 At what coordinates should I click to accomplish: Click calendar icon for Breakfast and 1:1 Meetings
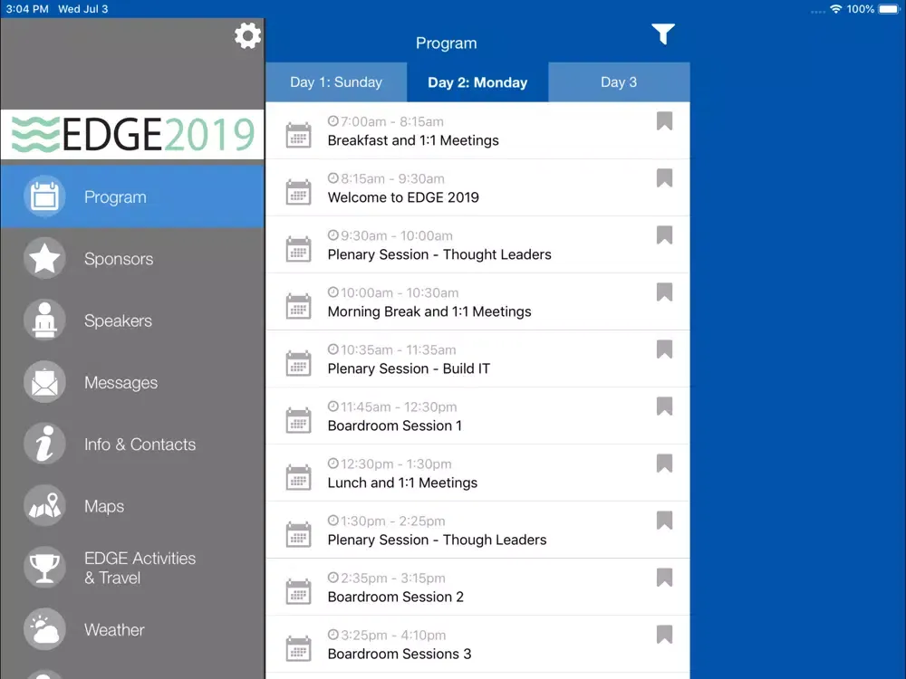pyautogui.click(x=299, y=135)
